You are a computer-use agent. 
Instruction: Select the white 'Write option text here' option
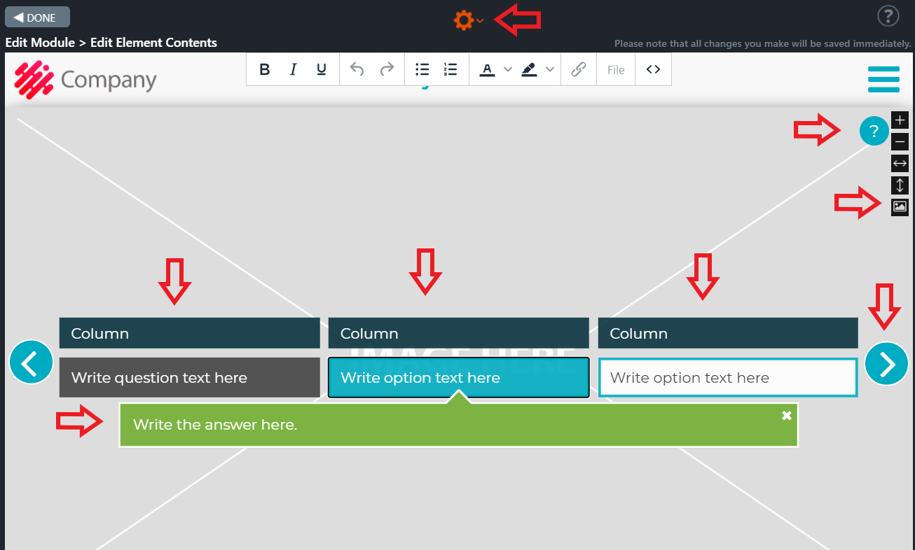tap(728, 378)
